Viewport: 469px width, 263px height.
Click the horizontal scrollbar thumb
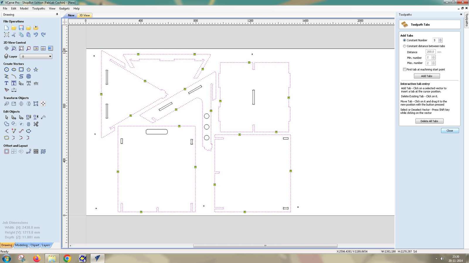pyautogui.click(x=265, y=246)
